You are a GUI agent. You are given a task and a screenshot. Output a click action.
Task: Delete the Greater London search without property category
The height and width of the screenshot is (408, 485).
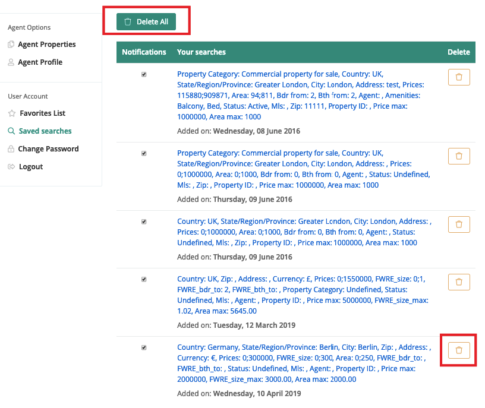458,224
